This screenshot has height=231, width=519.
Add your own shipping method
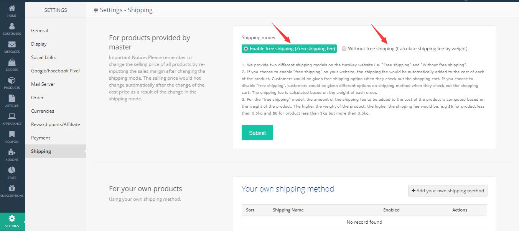pos(447,190)
